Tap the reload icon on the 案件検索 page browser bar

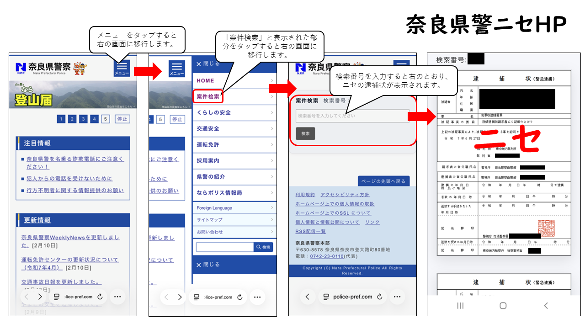pyautogui.click(x=379, y=297)
